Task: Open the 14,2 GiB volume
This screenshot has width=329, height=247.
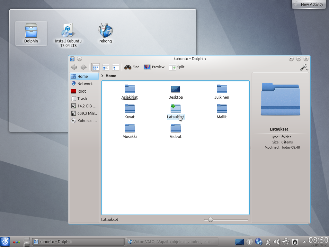Action: pyautogui.click(x=84, y=106)
